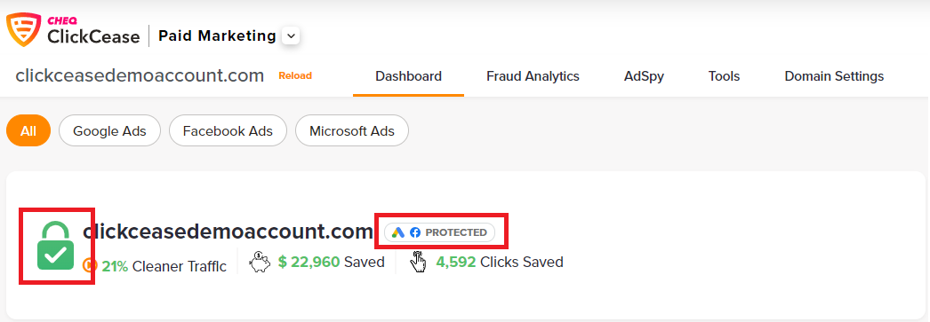Click the orange Reload link
930x322 pixels.
tap(295, 75)
